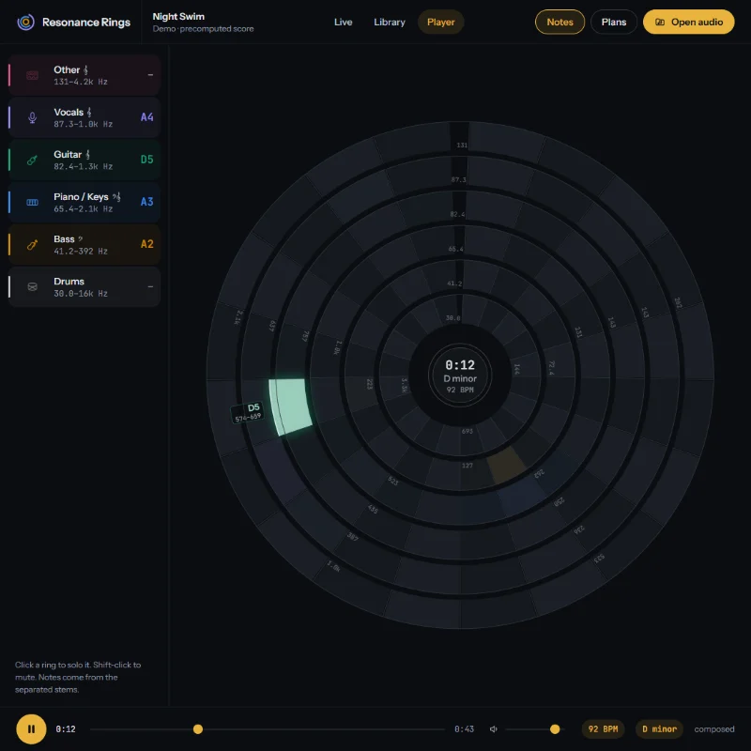Click the clef symbol beside Piano / Keys
The height and width of the screenshot is (751, 751).
point(116,197)
